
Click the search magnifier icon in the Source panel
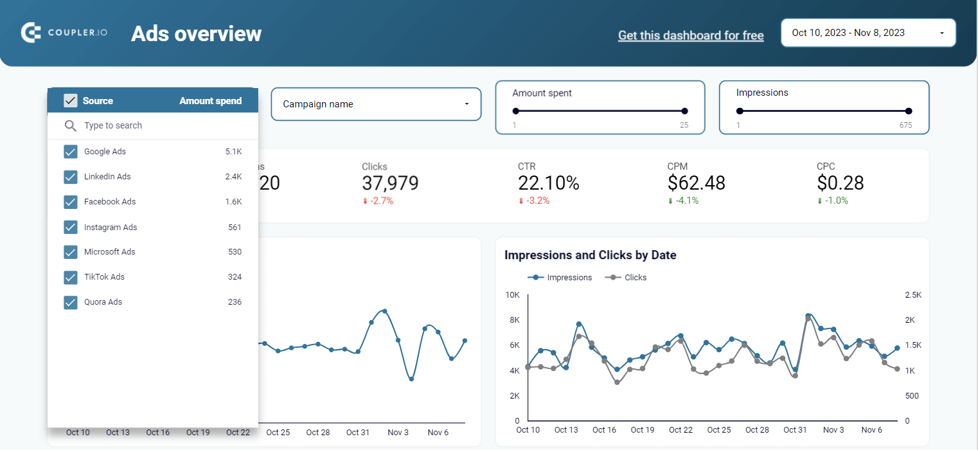point(71,125)
